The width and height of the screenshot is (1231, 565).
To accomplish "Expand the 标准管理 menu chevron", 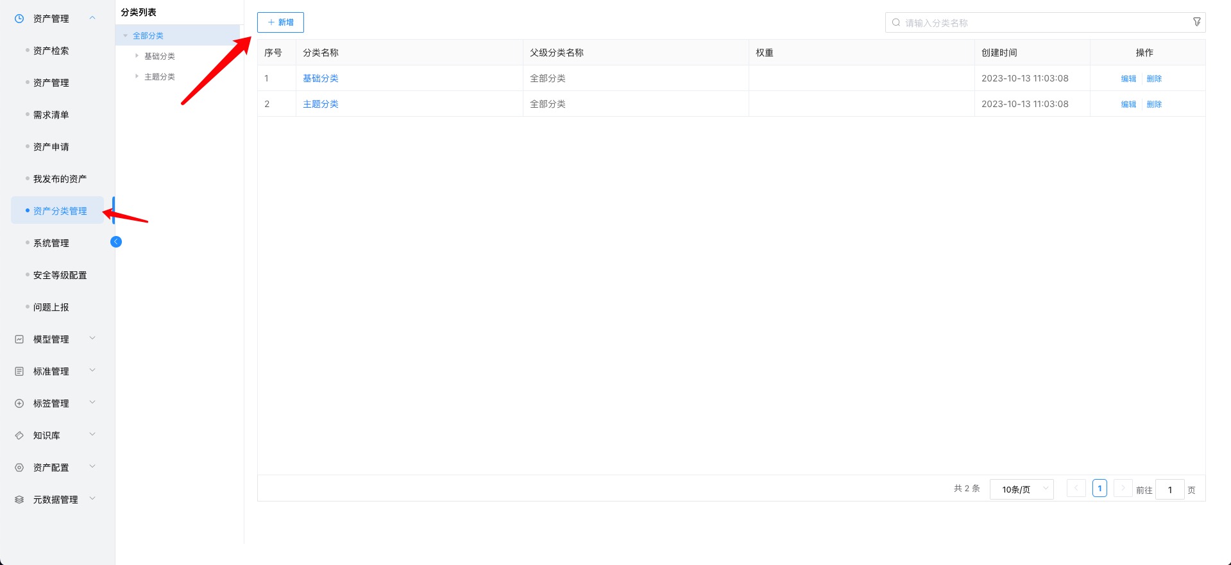I will [92, 371].
